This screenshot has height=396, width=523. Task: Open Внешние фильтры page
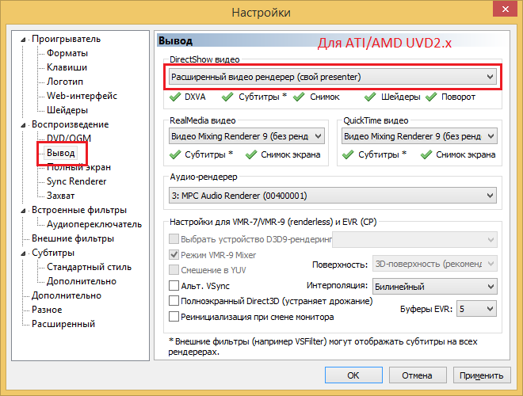coord(73,238)
